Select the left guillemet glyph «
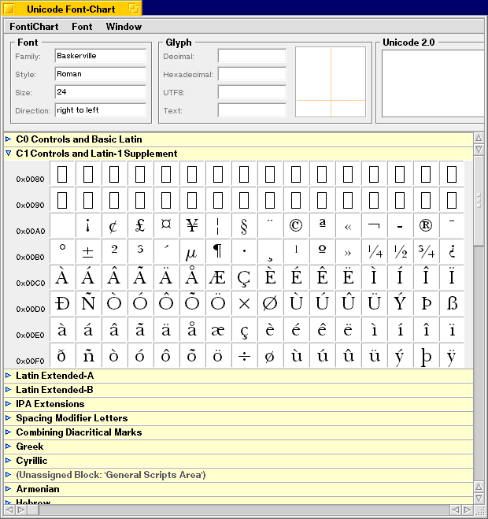488x519 pixels. pyautogui.click(x=348, y=225)
